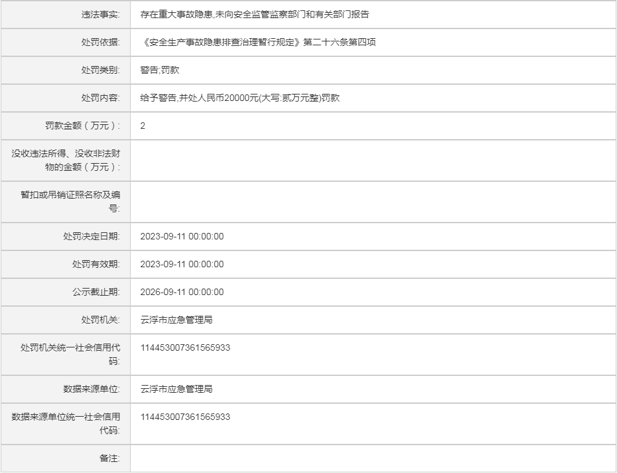Click the 没收违法所得 label cell
617x473 pixels.
[66, 160]
